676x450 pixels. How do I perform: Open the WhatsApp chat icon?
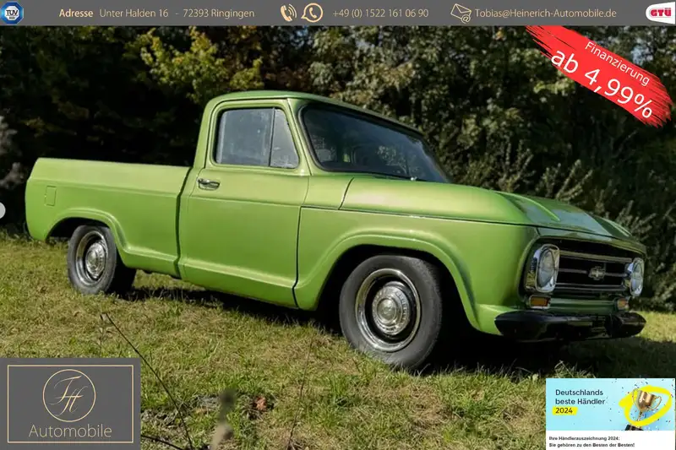(313, 13)
